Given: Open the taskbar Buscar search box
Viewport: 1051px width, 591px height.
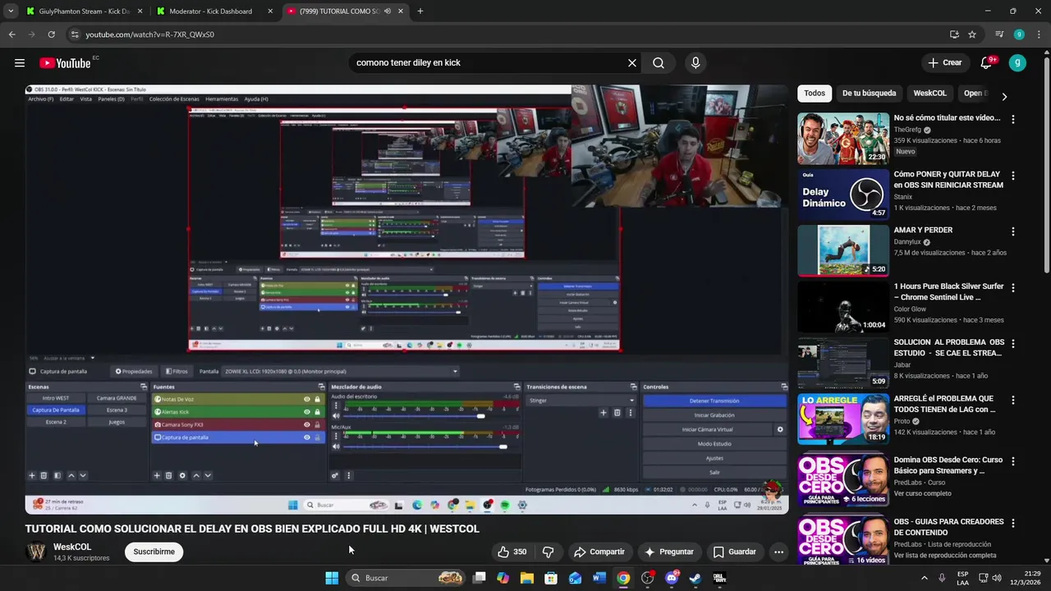Looking at the screenshot, I should pyautogui.click(x=404, y=578).
